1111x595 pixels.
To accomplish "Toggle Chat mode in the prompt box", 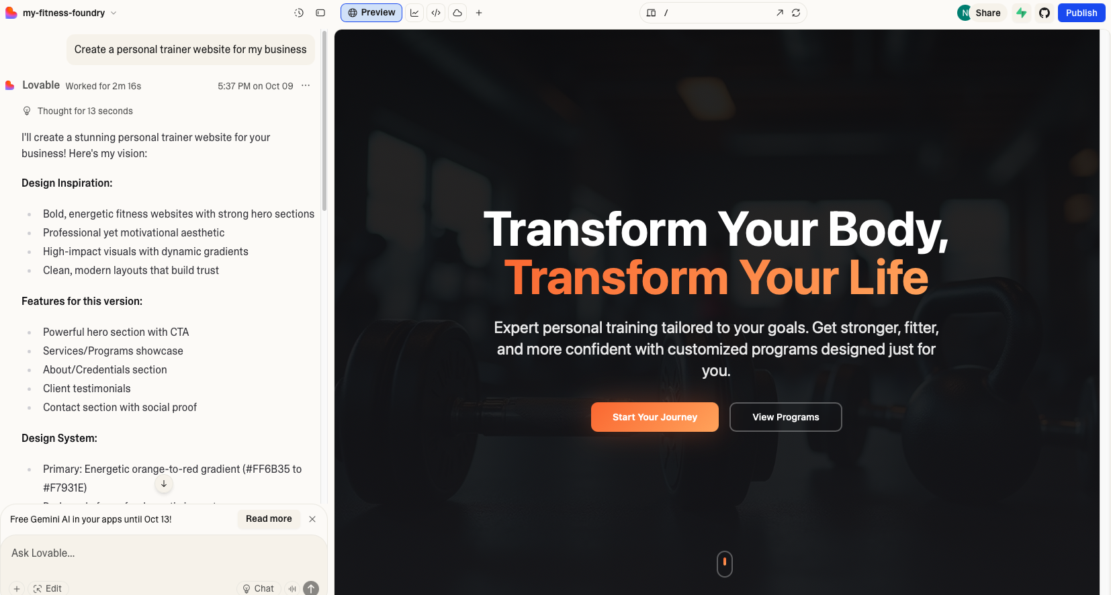I will (259, 588).
